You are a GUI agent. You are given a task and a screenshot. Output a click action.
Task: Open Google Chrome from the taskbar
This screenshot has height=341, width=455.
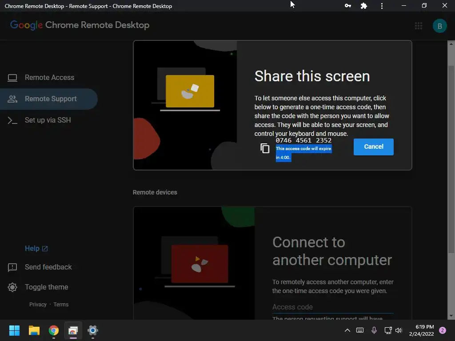(54, 330)
